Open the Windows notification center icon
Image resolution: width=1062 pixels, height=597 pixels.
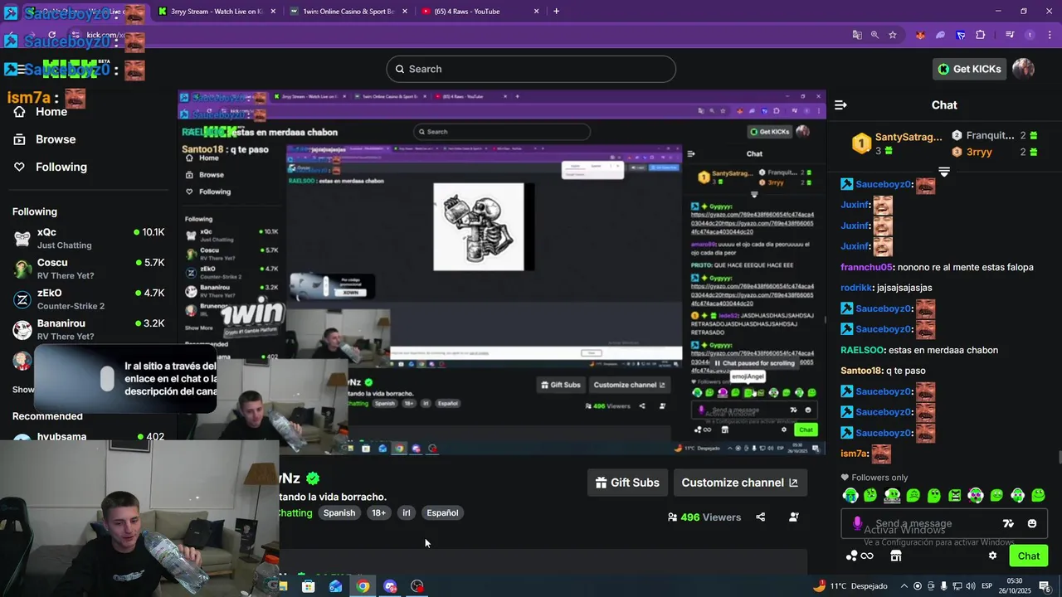pyautogui.click(x=1045, y=586)
